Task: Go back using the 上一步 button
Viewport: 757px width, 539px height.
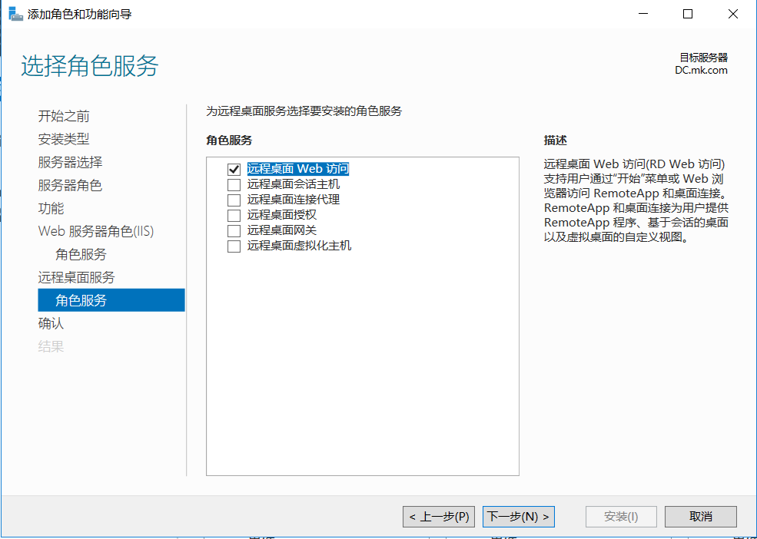Action: coord(438,516)
